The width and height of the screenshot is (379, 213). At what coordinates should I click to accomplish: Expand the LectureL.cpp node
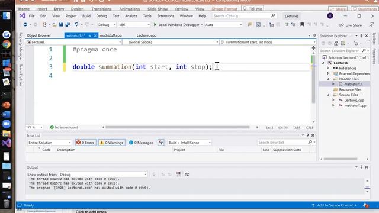[333, 100]
